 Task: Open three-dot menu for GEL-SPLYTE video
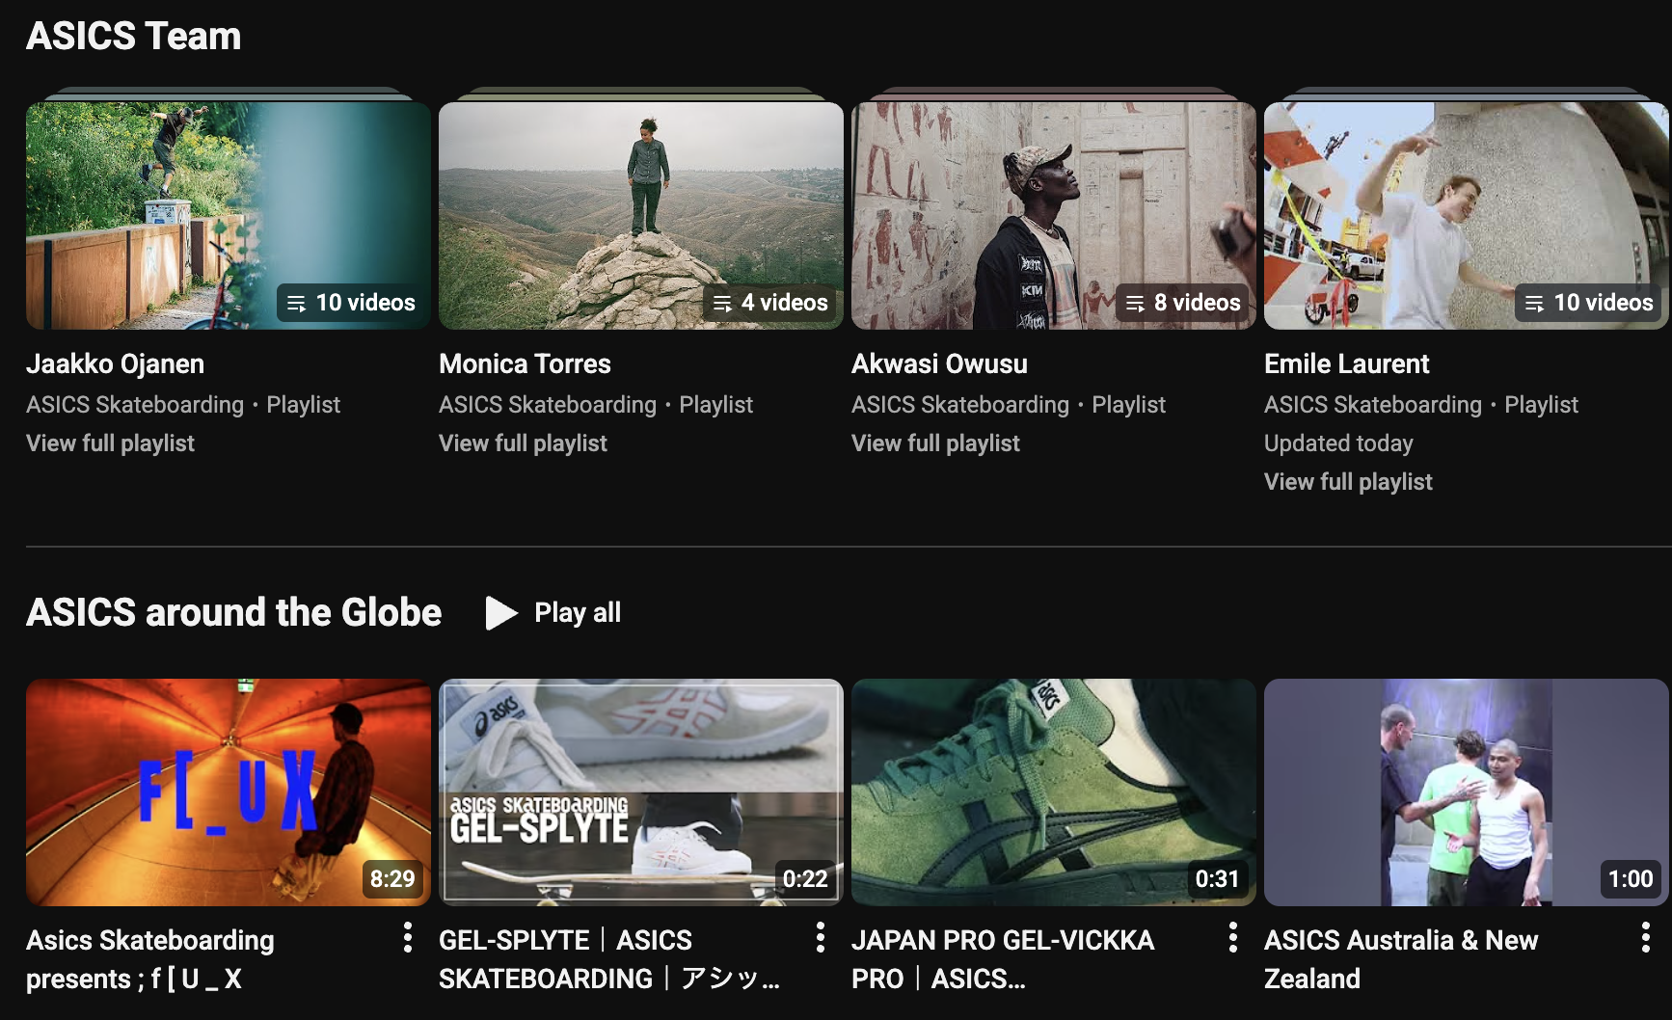tap(821, 937)
